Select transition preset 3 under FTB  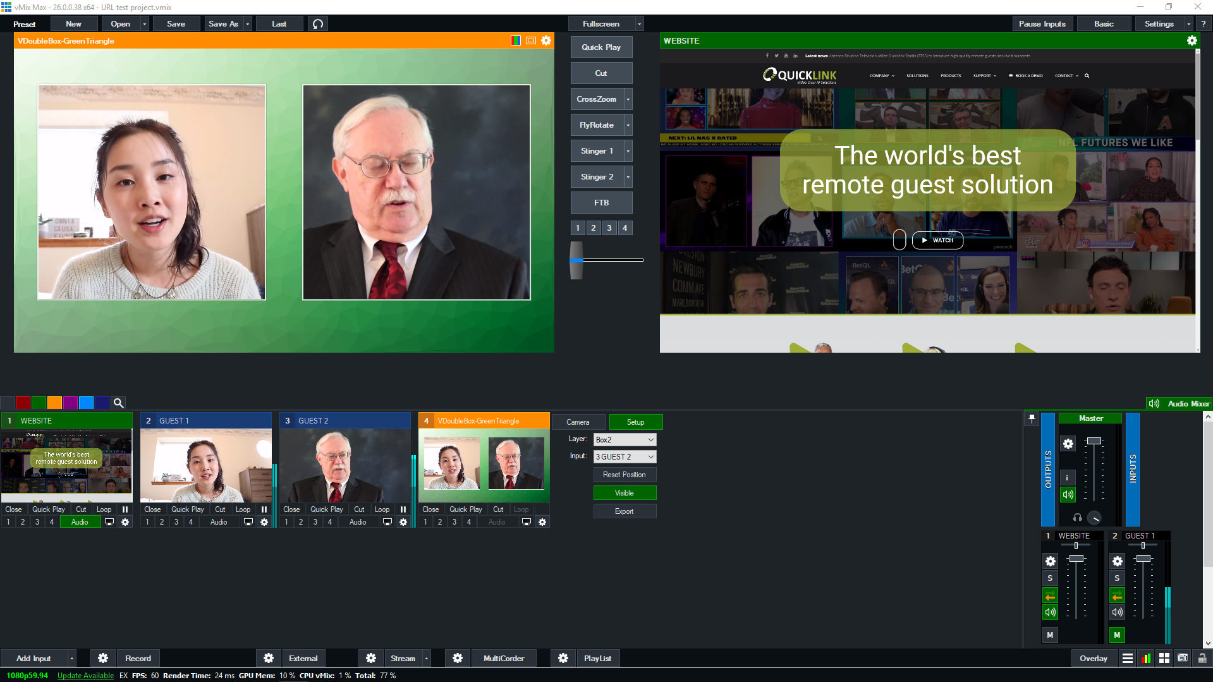pos(609,228)
